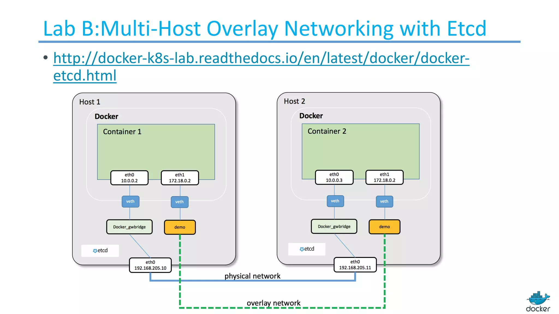Select host eth0 192.168.205.10 box
559x314 pixels.
[x=150, y=265]
